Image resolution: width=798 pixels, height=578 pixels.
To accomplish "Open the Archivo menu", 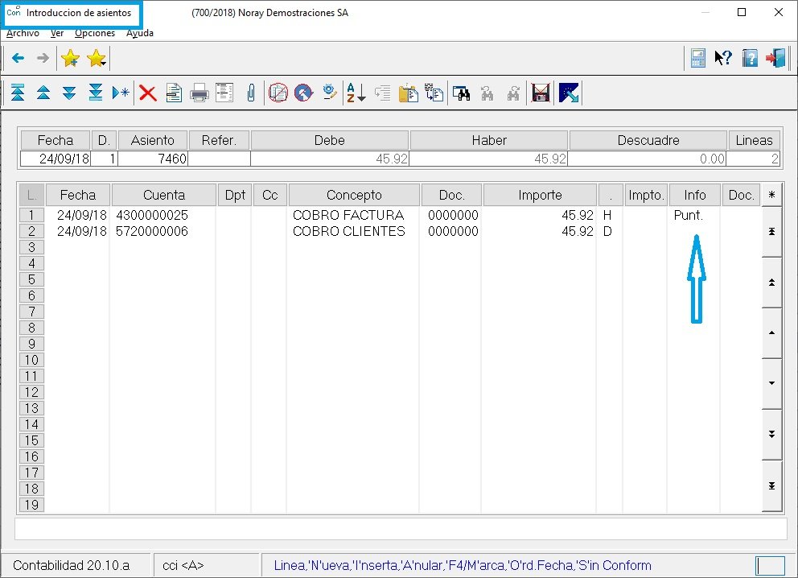I will pyautogui.click(x=23, y=33).
